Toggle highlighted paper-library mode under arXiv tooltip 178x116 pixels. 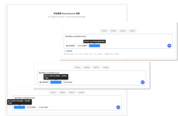56,82
